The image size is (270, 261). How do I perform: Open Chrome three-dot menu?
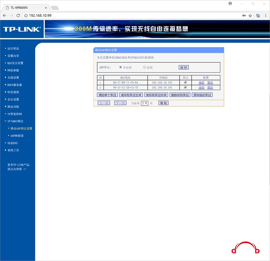click(266, 16)
